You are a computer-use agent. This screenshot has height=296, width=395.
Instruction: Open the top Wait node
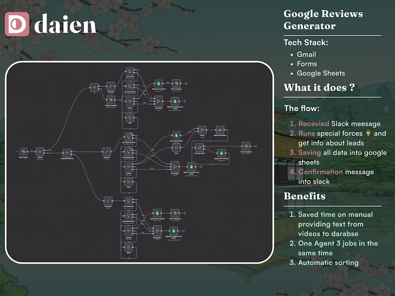coord(130,118)
